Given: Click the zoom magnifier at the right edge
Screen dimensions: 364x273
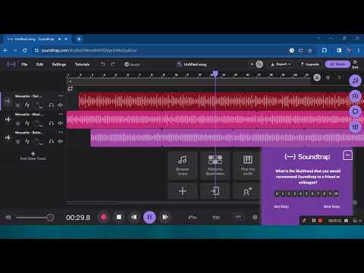Looking at the screenshot, I should [355, 202].
